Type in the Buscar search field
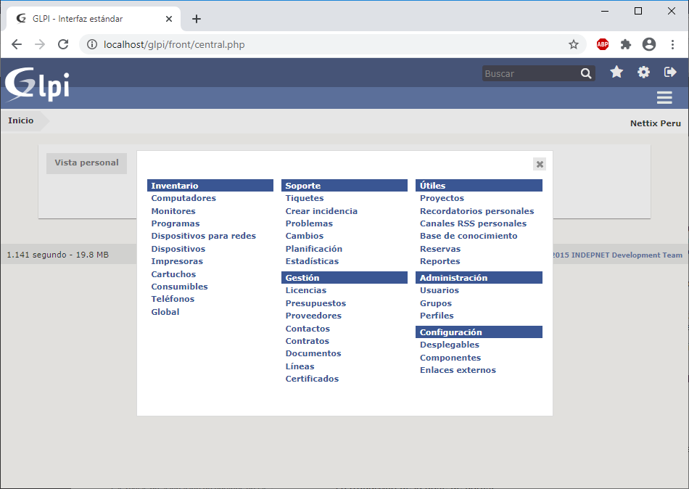This screenshot has height=489, width=689. (529, 73)
